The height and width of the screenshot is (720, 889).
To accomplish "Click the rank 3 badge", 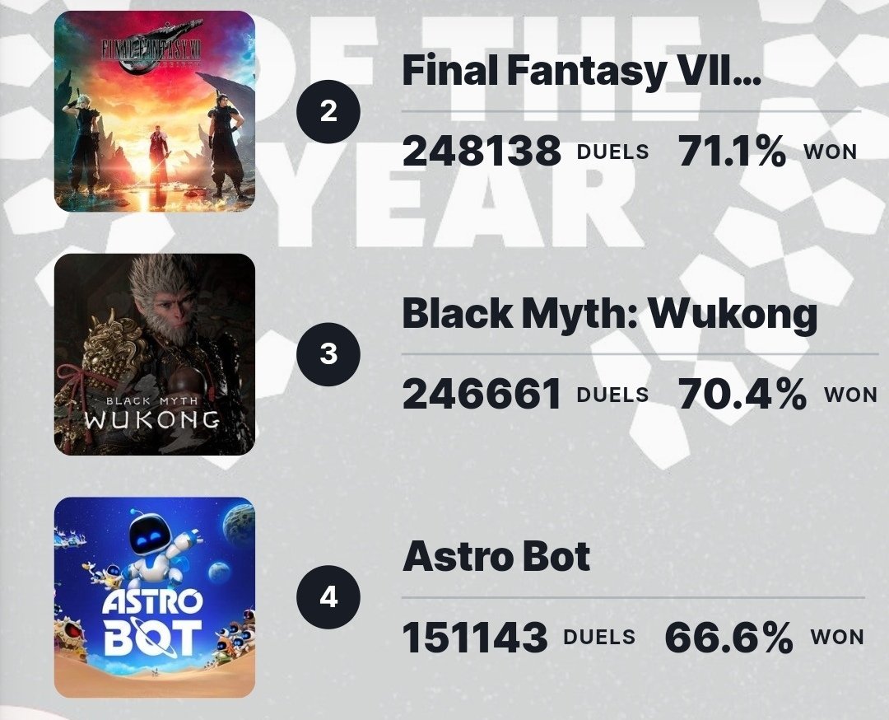I will [x=328, y=354].
